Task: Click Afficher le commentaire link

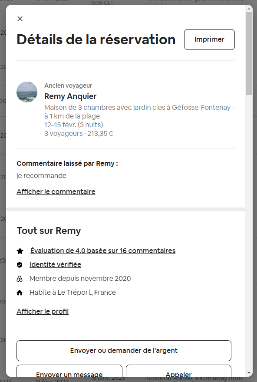Action: pos(56,191)
